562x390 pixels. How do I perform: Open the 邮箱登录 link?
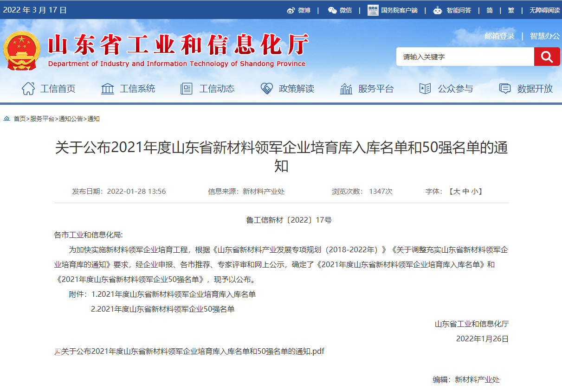coord(499,36)
